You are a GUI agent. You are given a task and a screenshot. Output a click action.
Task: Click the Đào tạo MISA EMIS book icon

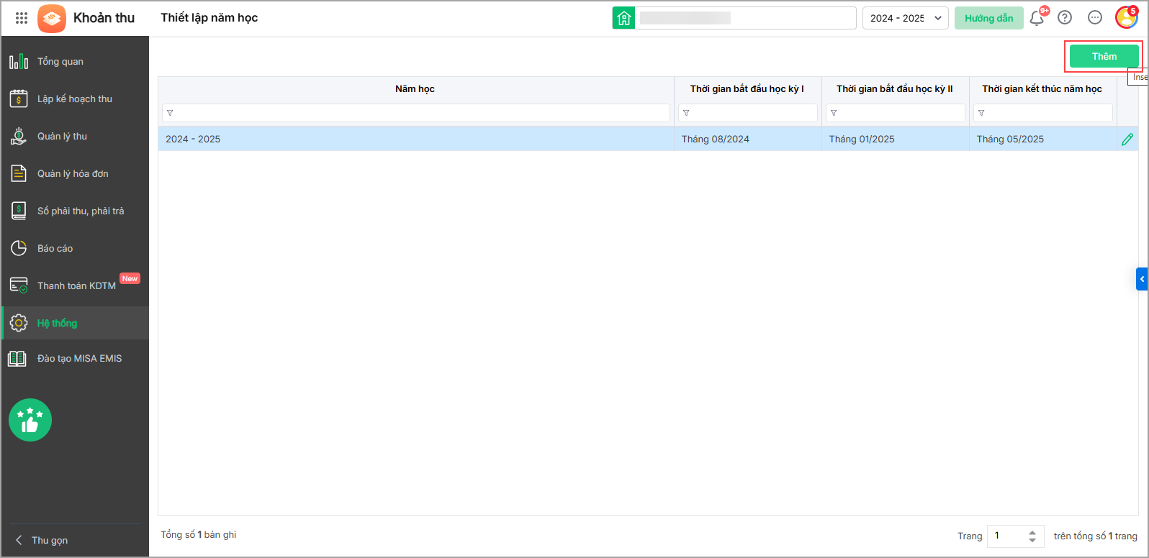17,358
